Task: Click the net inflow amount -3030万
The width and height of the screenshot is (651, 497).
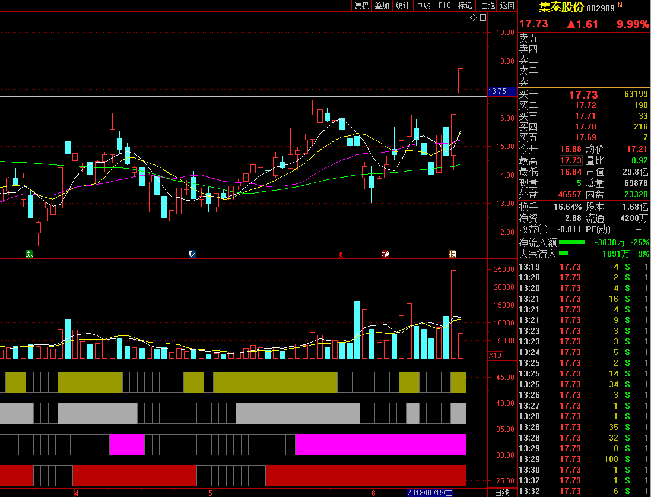Action: pyautogui.click(x=609, y=242)
